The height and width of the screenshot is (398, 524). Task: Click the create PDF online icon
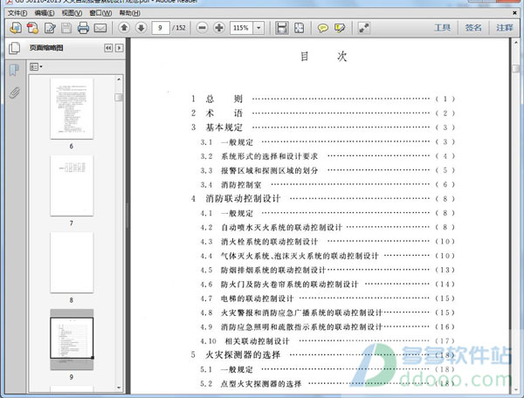(x=16, y=28)
